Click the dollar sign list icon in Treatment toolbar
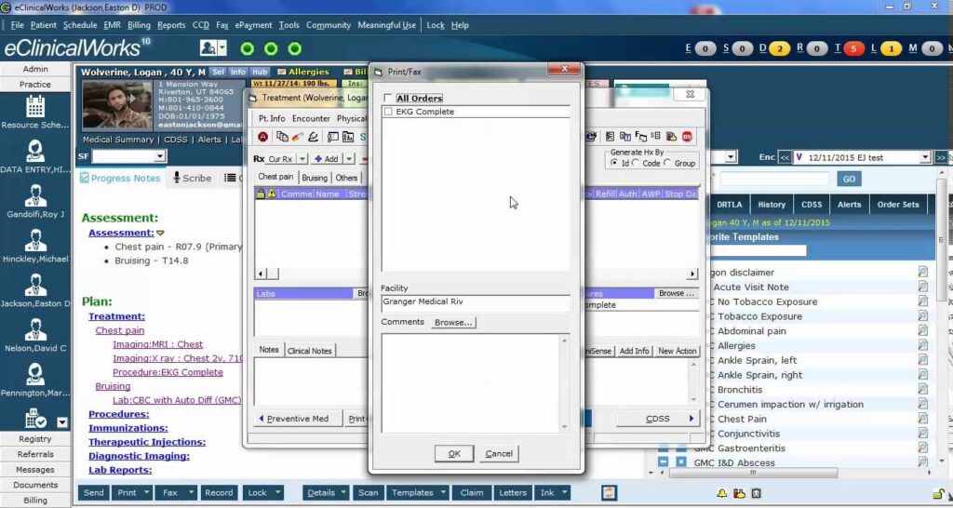Image resolution: width=953 pixels, height=508 pixels. [x=655, y=136]
